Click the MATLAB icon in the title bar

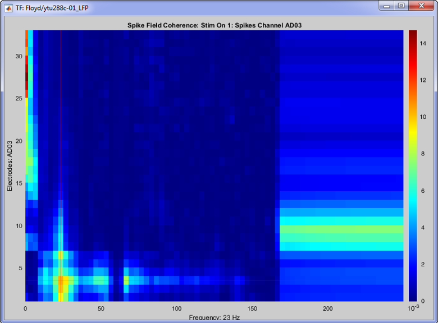coord(8,6)
